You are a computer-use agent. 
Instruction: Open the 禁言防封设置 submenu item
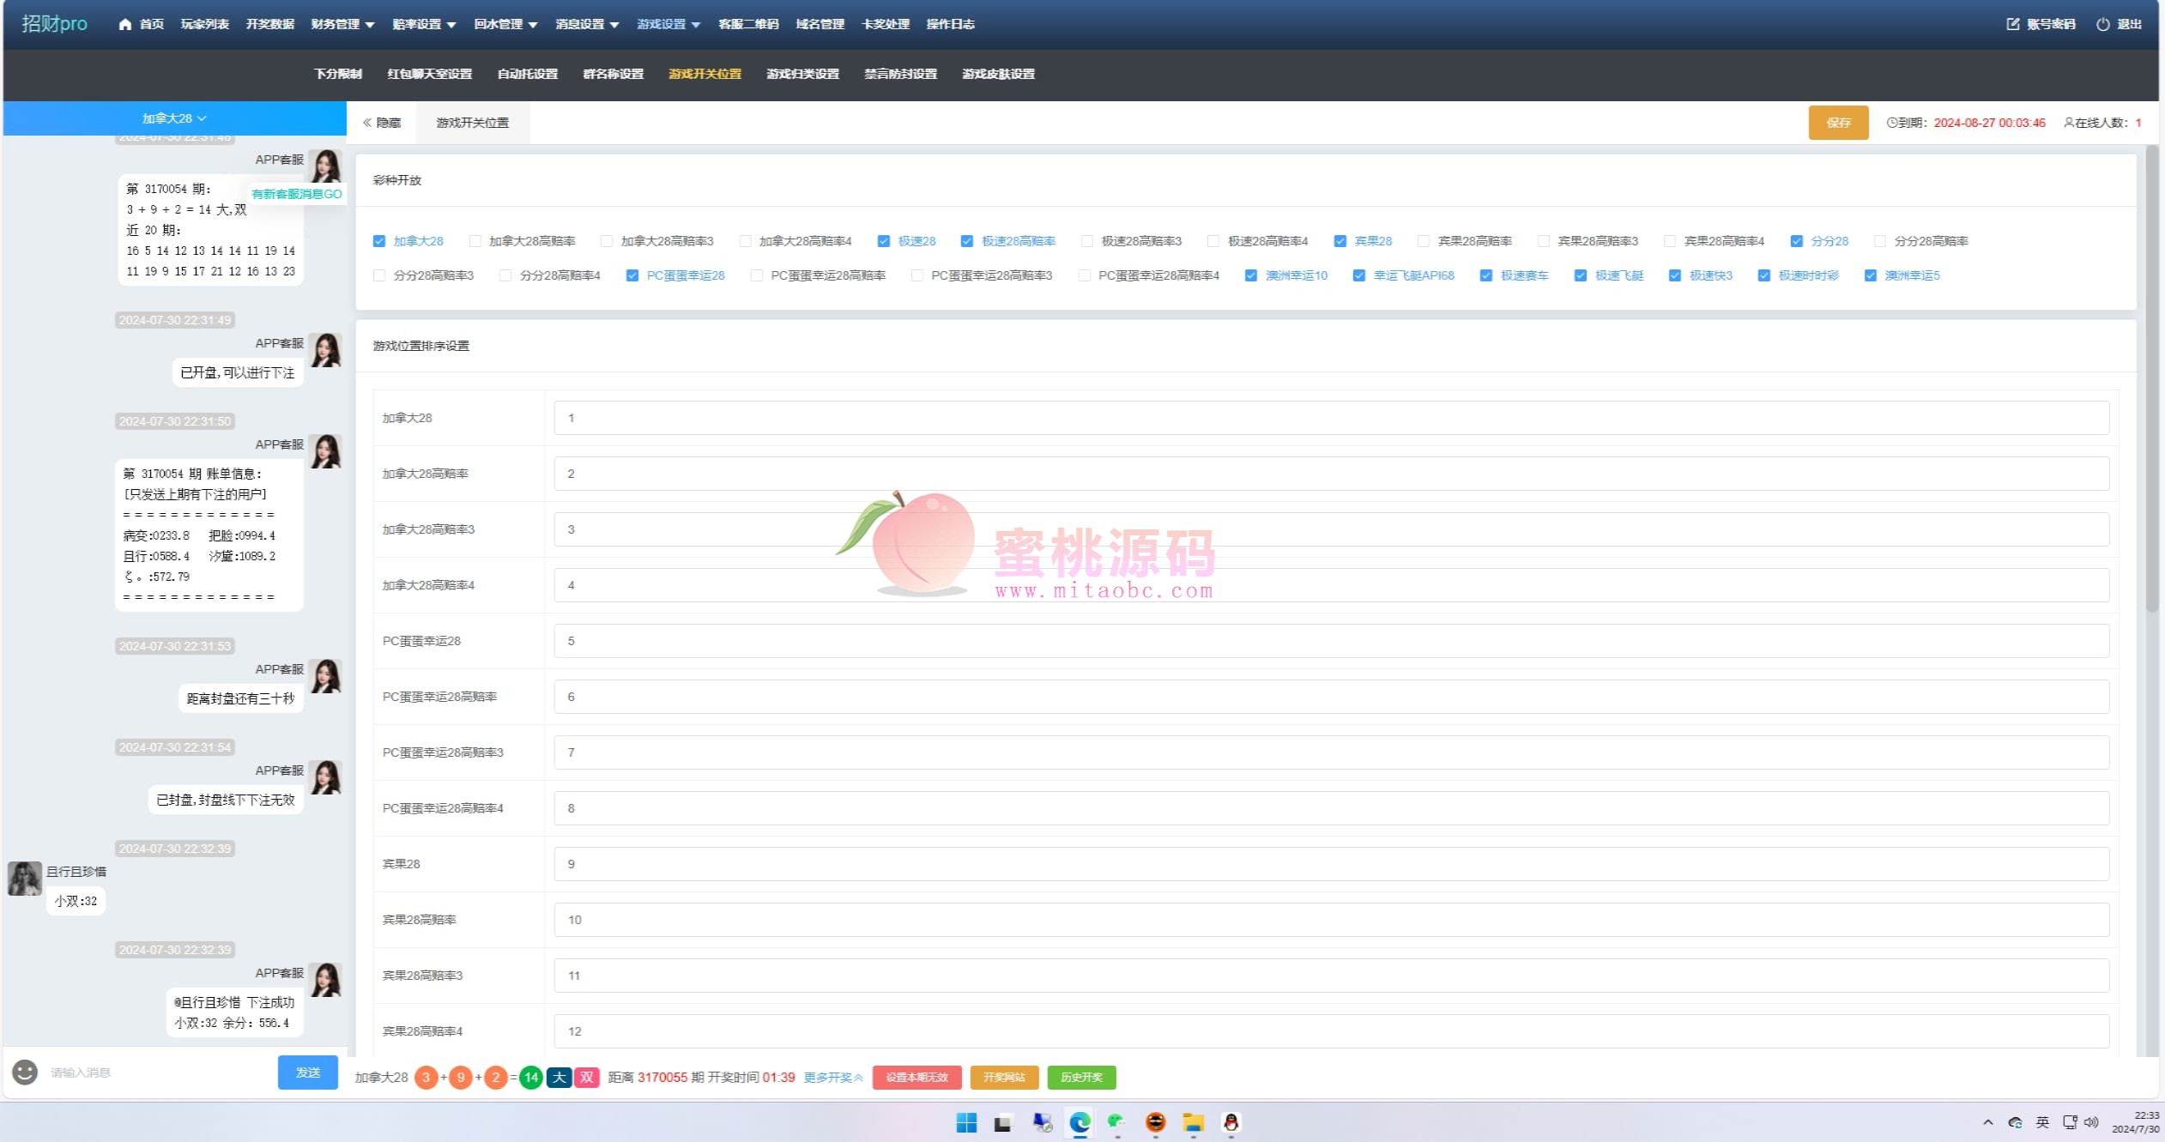click(x=900, y=74)
